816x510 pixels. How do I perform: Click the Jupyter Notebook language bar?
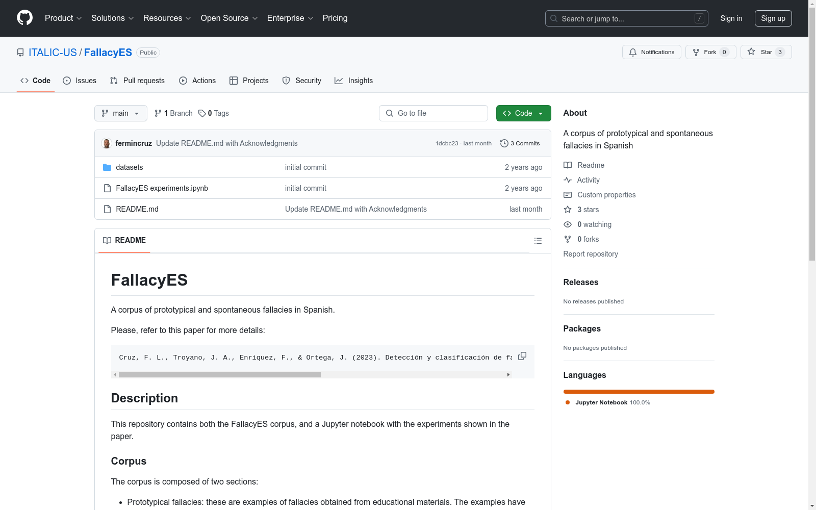pos(639,392)
